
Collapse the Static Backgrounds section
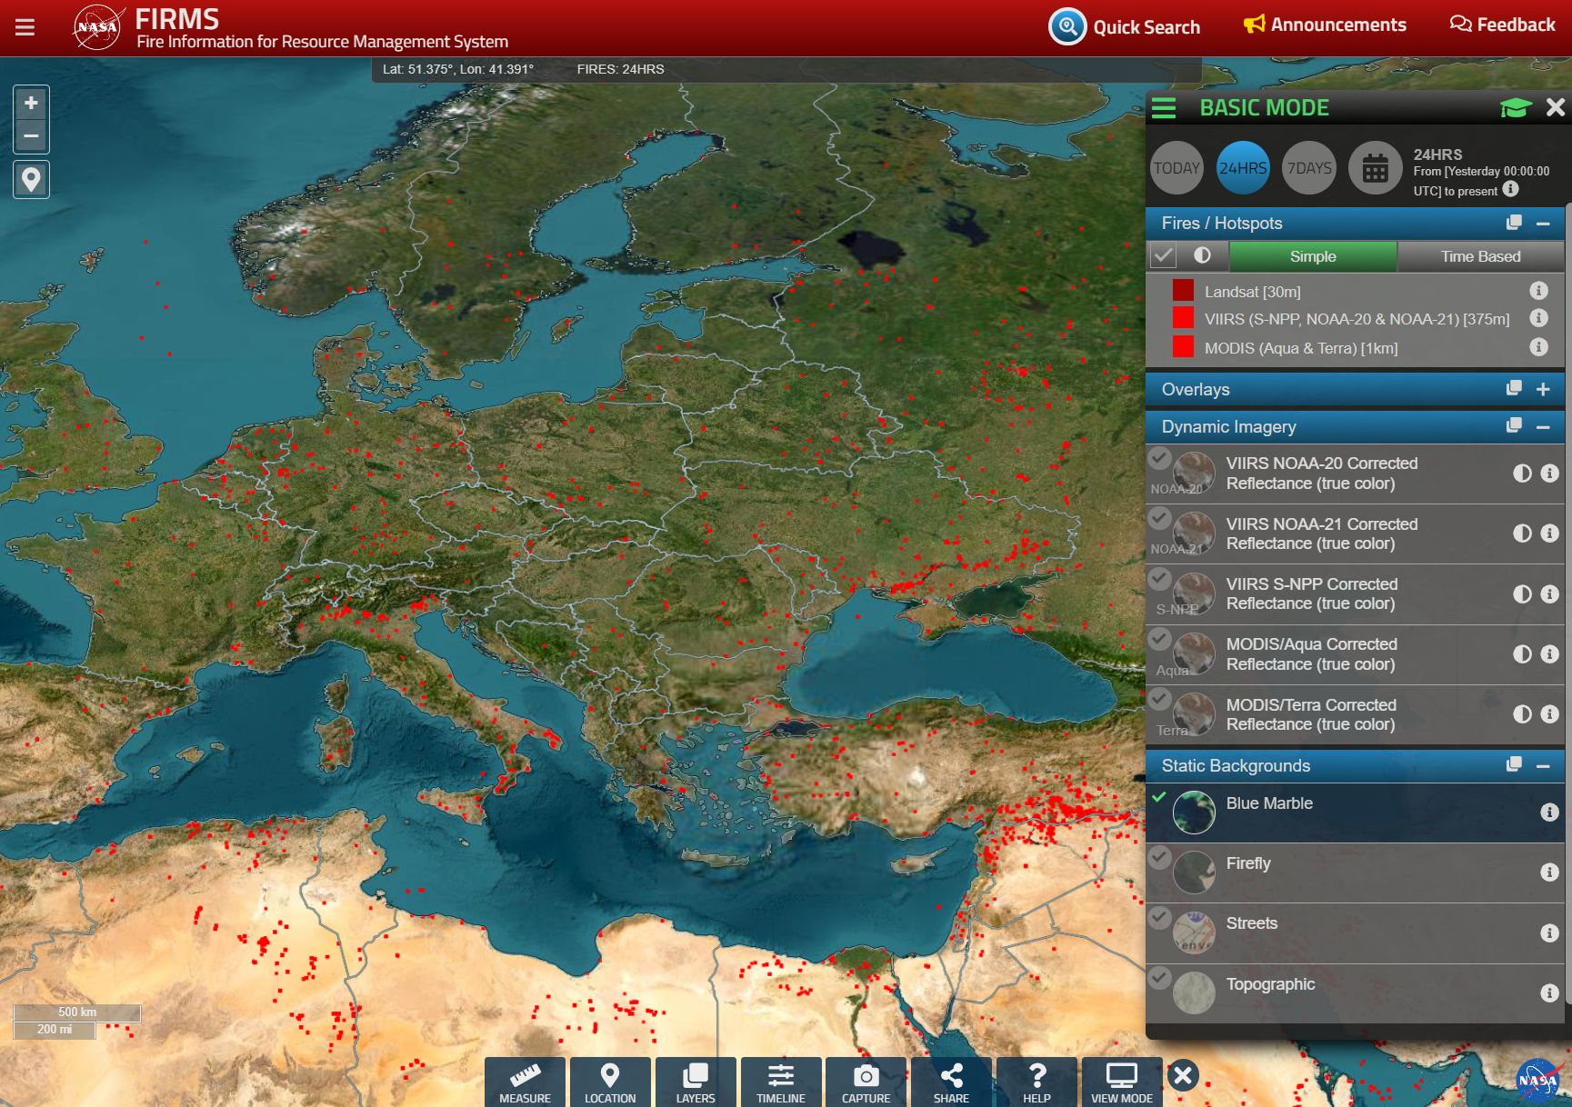coord(1543,766)
